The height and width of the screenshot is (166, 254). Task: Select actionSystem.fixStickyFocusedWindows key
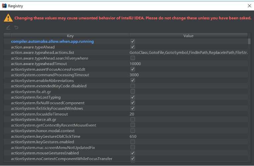point(47,109)
